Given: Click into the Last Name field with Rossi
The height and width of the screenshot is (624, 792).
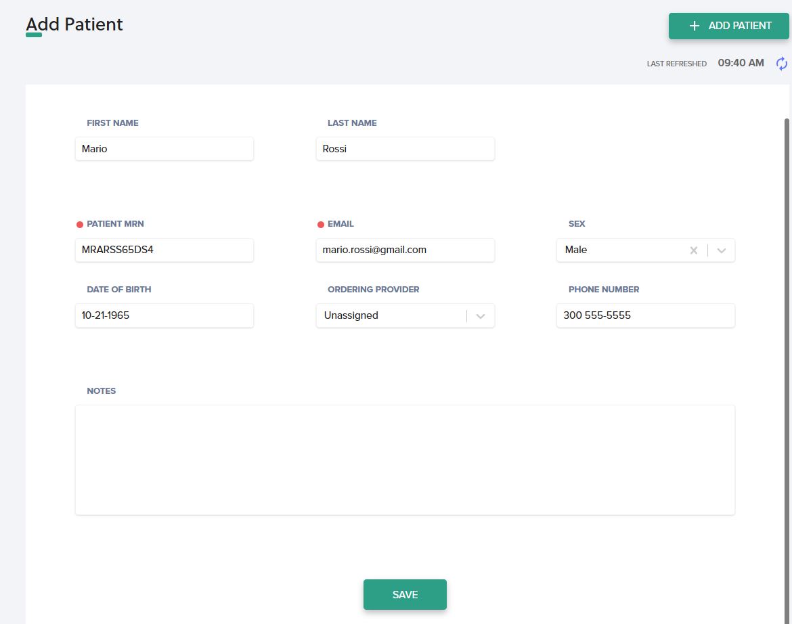Looking at the screenshot, I should [x=405, y=149].
